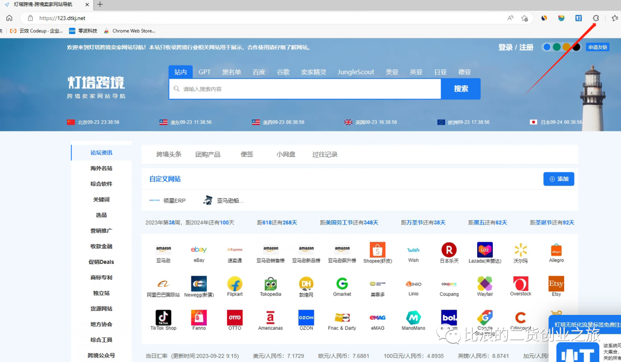Open the Read aloud icon in address bar
The width and height of the screenshot is (621, 362).
[511, 18]
